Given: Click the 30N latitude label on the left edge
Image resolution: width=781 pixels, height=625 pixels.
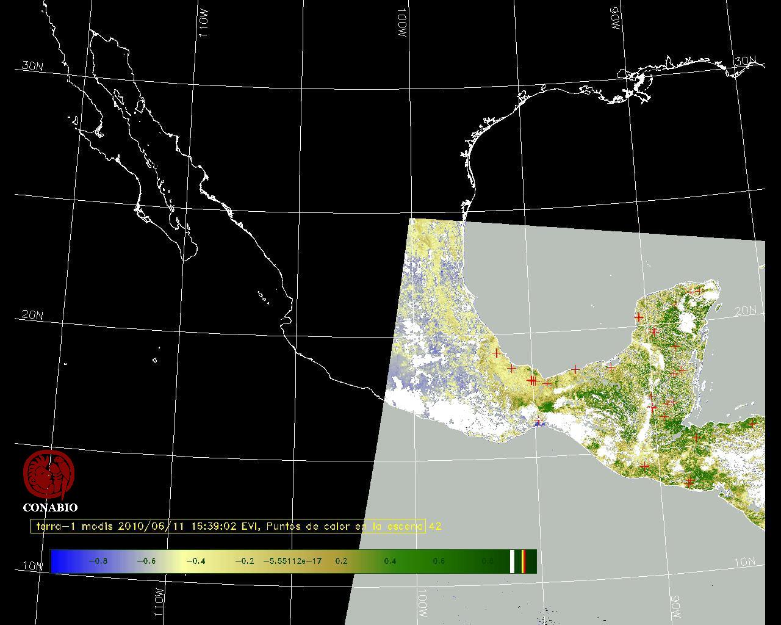Looking at the screenshot, I should 32,66.
